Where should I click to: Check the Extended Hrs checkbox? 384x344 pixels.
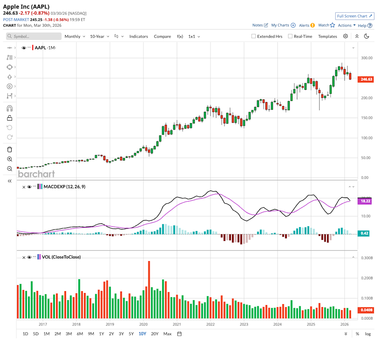tap(254, 36)
